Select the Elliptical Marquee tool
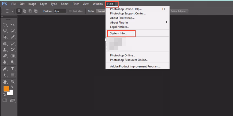Screen dimensions: 233x116 5,25
